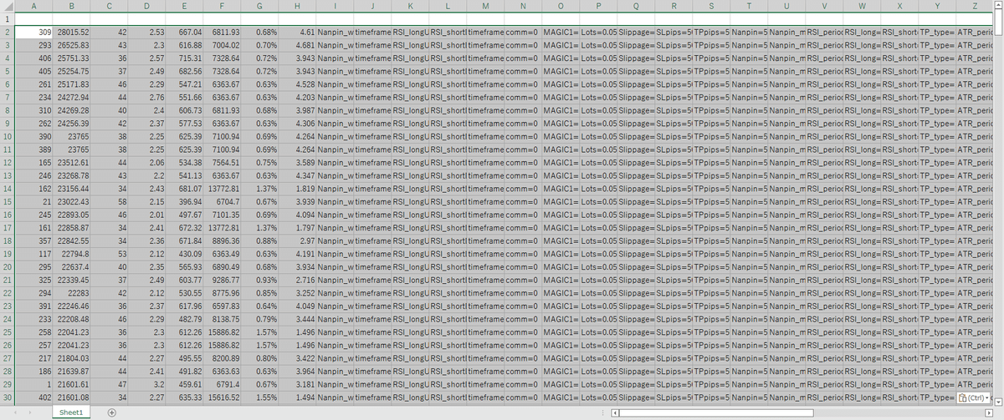This screenshot has height=420, width=1004.
Task: Select the Lots=0.05 cell in row 12
Action: click(x=597, y=162)
